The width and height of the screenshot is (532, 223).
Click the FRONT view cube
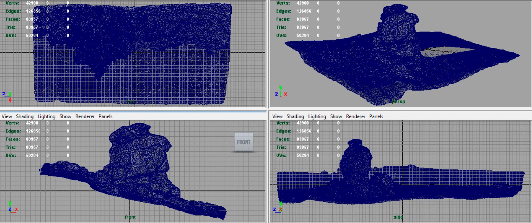(244, 142)
